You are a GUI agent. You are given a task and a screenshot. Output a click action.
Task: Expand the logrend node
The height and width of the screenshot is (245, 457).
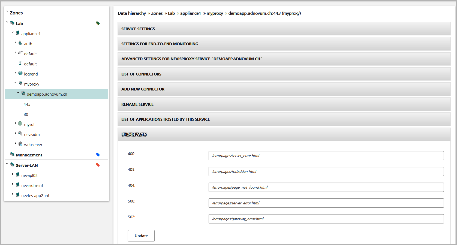16,72
